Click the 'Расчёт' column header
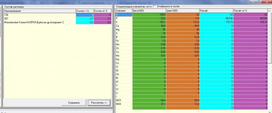 [x=216, y=11]
